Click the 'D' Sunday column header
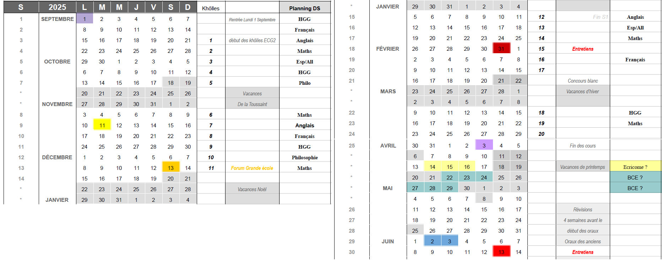This screenshot has height=260, width=662. coord(188,7)
